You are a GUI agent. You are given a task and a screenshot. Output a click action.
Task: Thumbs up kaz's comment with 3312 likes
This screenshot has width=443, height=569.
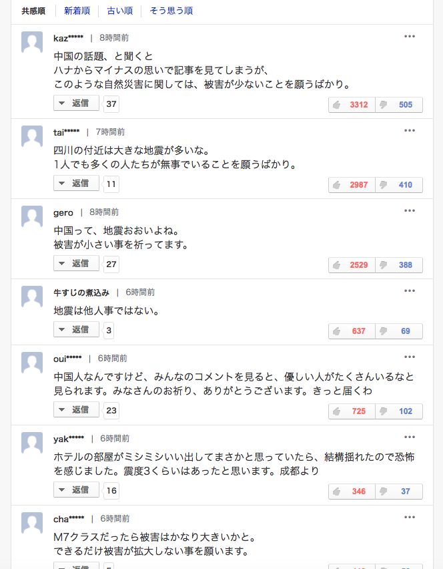(x=352, y=105)
